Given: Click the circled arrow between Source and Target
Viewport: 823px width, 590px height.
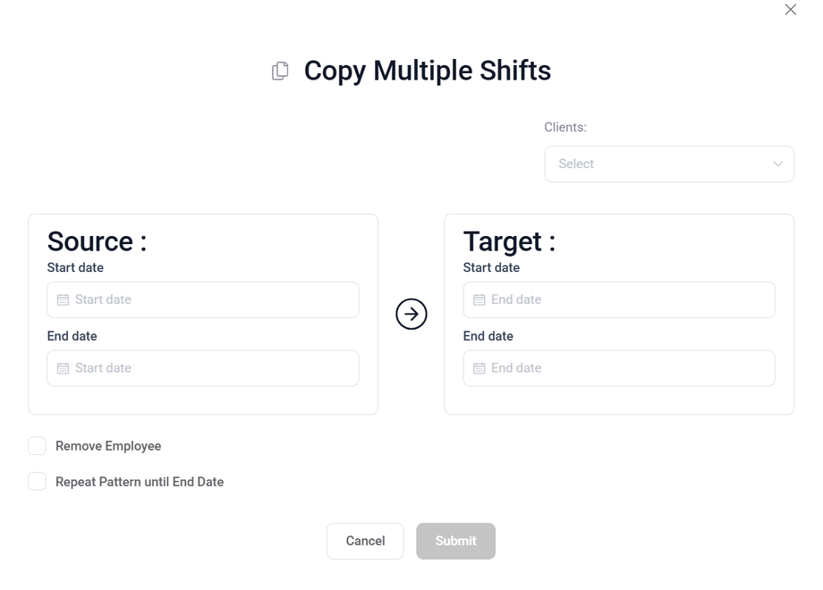Looking at the screenshot, I should [411, 314].
